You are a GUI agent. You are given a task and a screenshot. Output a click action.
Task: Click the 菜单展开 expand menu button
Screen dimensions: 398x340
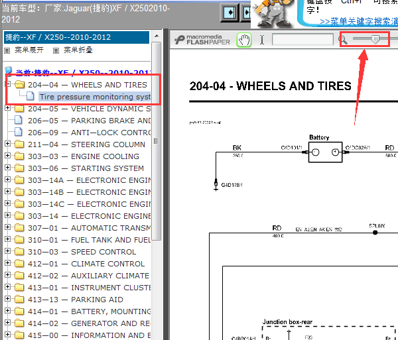(x=29, y=50)
